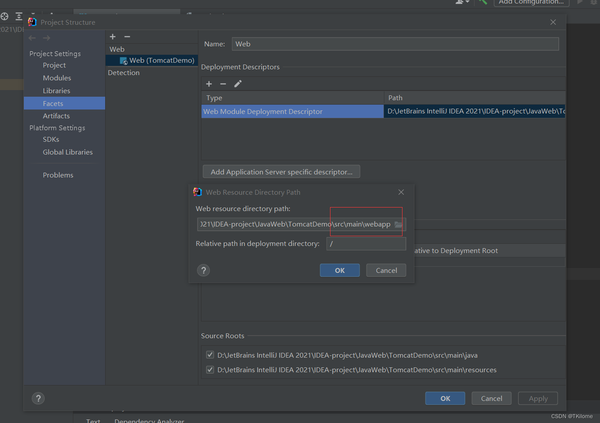The width and height of the screenshot is (600, 423).
Task: Toggle the src\main\java source root checkbox
Action: [210, 355]
